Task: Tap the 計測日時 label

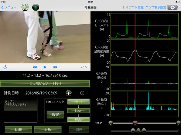Action: (11, 93)
